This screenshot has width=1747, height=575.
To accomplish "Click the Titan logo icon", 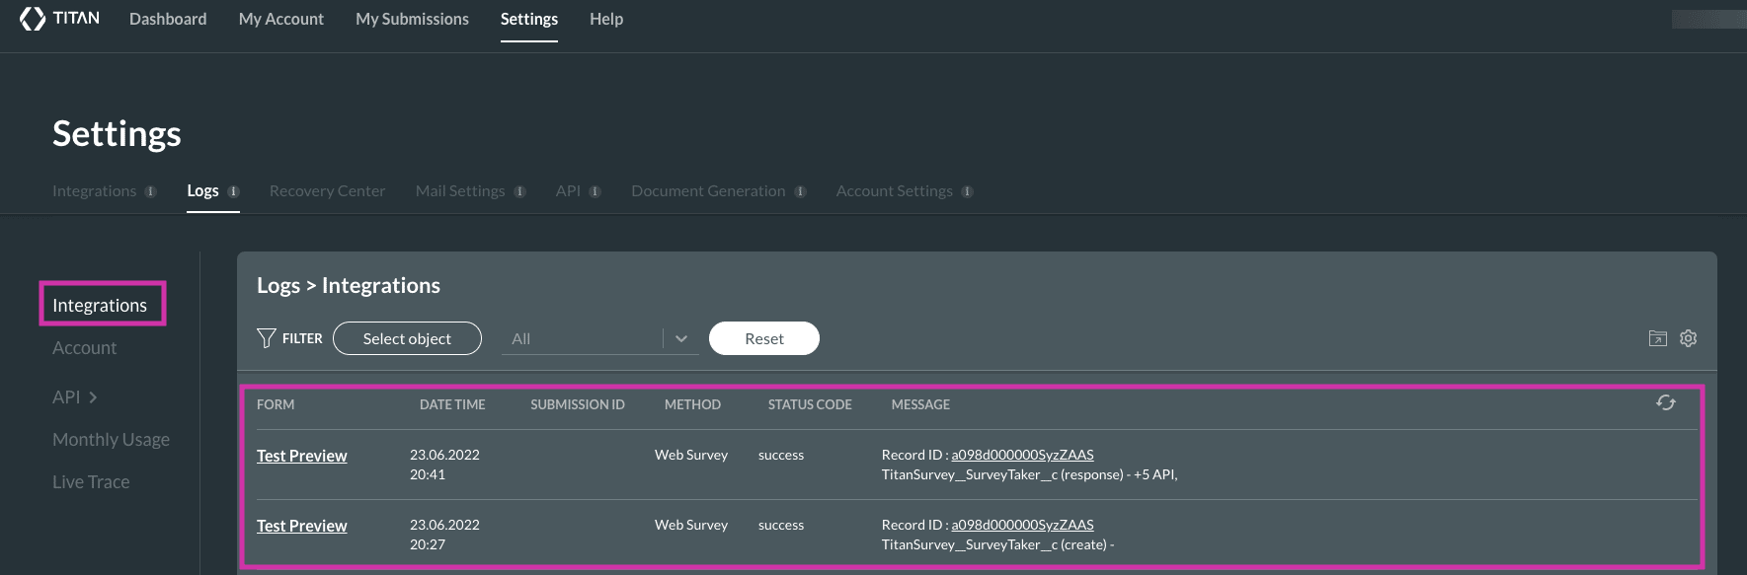I will pos(33,19).
